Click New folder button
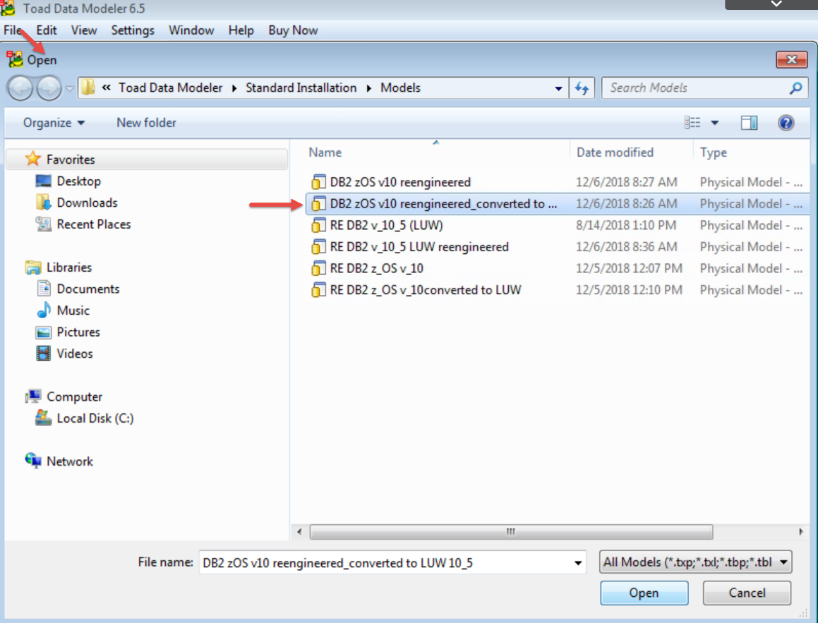The width and height of the screenshot is (818, 623). click(x=146, y=123)
